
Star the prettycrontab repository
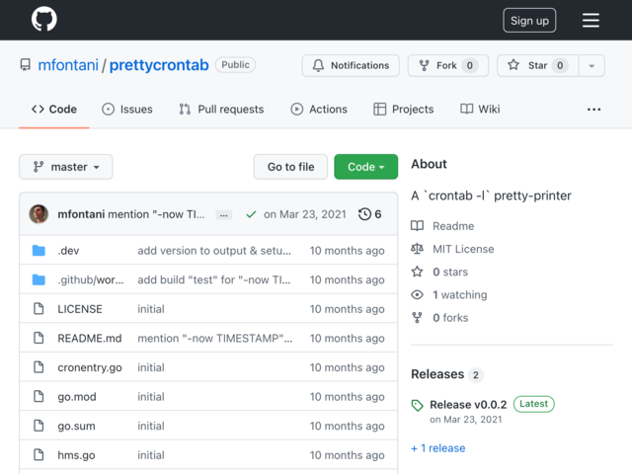[537, 65]
